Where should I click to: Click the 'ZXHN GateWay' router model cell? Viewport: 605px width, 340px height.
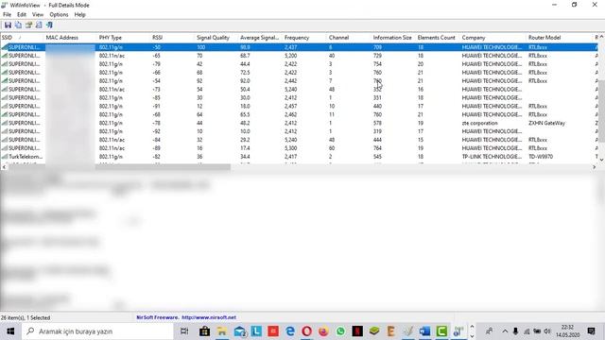coord(546,123)
